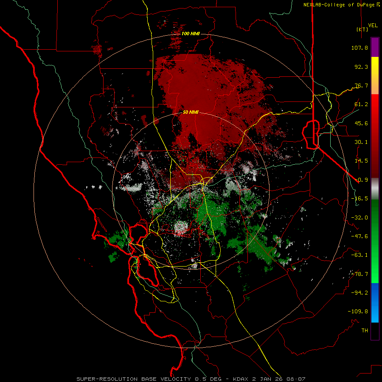Click the NEXLAB-College of DuPage title text
The height and width of the screenshot is (382, 382).
coord(342,5)
